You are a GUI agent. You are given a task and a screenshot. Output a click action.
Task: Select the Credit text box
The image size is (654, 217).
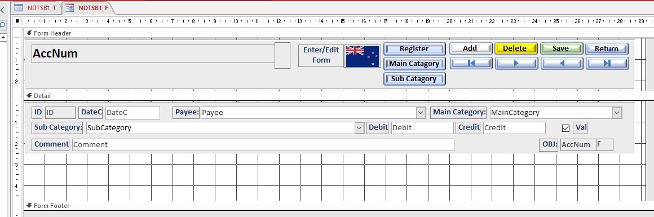click(514, 128)
